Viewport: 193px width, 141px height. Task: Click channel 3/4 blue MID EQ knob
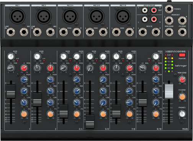coord(77,91)
